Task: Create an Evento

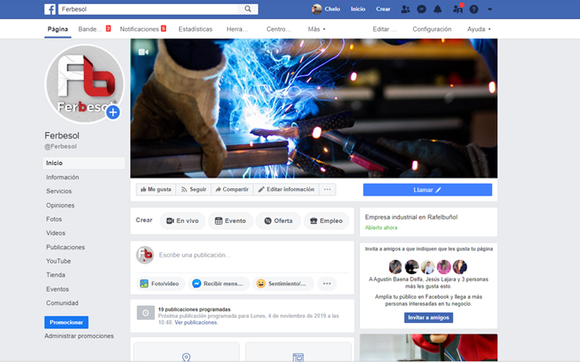Action: point(231,221)
